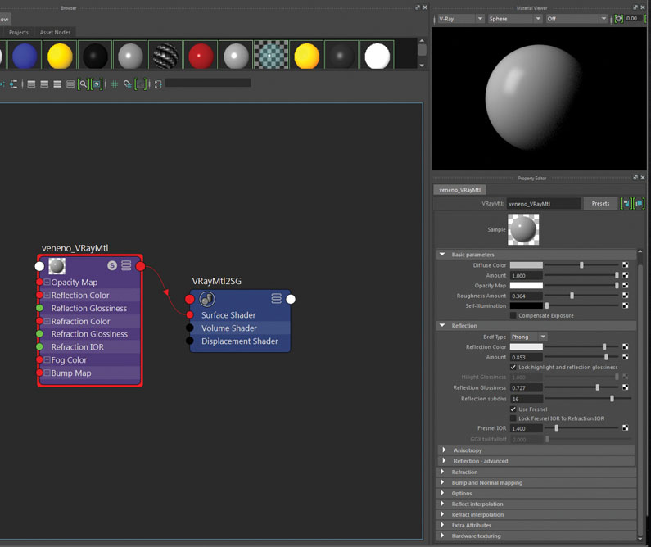The image size is (651, 547).
Task: Click the Fresnel IOR value field
Action: coord(526,428)
